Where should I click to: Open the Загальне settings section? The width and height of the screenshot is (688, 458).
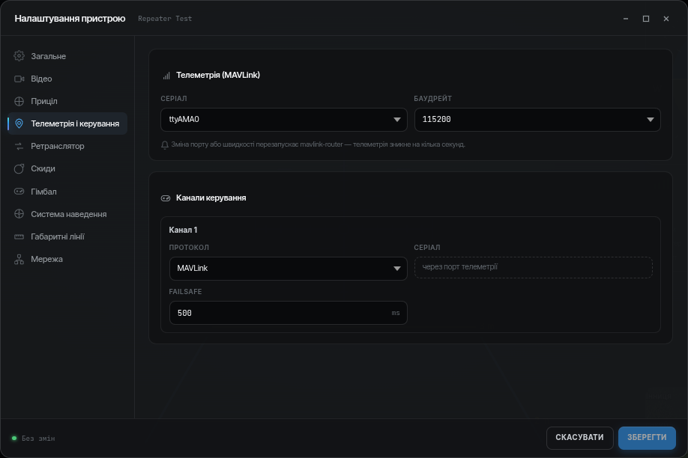tap(67, 56)
